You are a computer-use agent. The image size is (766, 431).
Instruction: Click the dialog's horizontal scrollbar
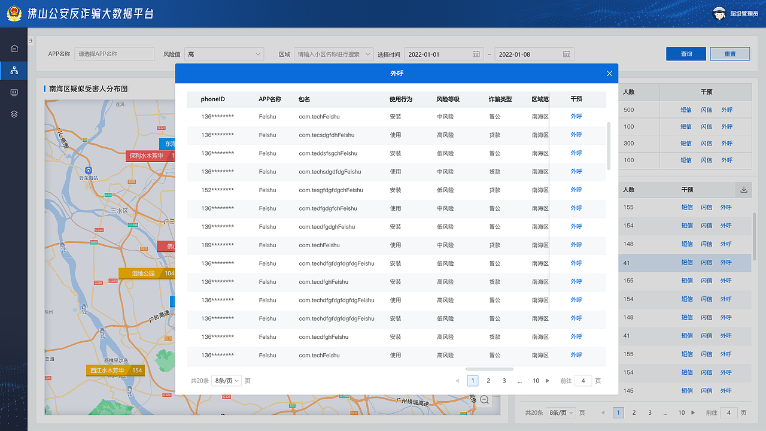(490, 369)
